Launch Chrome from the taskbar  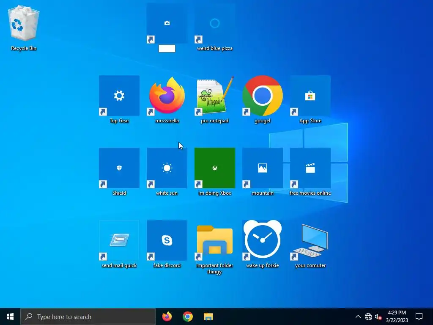tap(187, 317)
